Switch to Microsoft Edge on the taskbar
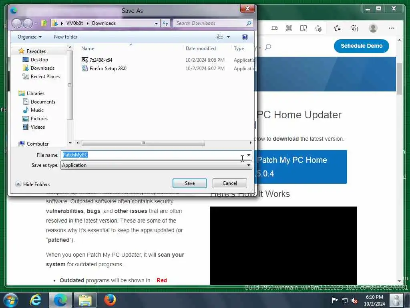Image resolution: width=410 pixels, height=308 pixels. [x=60, y=300]
